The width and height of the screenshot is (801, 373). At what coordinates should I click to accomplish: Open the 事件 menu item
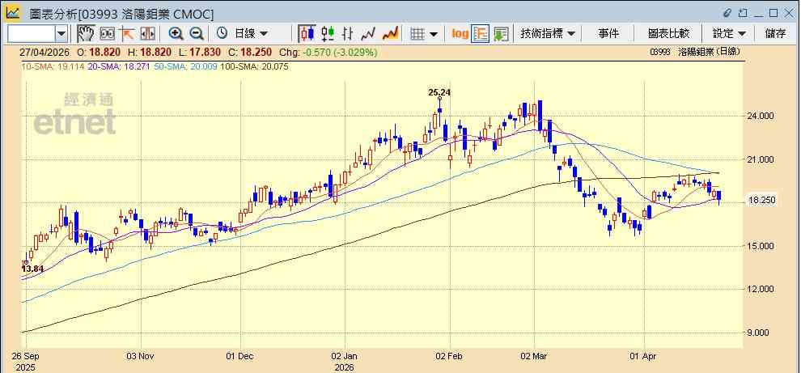click(608, 34)
